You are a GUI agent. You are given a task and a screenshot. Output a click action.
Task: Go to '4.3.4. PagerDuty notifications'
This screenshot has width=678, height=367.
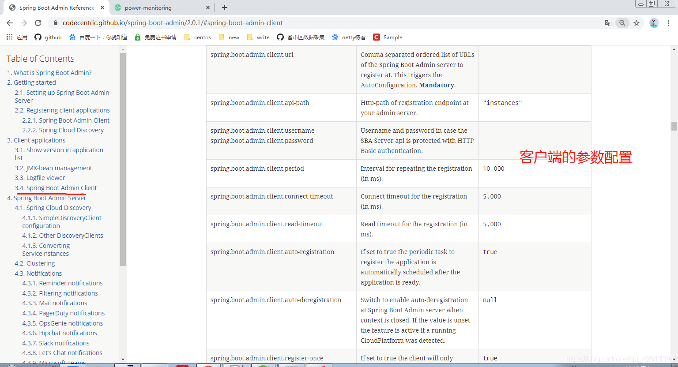point(64,313)
